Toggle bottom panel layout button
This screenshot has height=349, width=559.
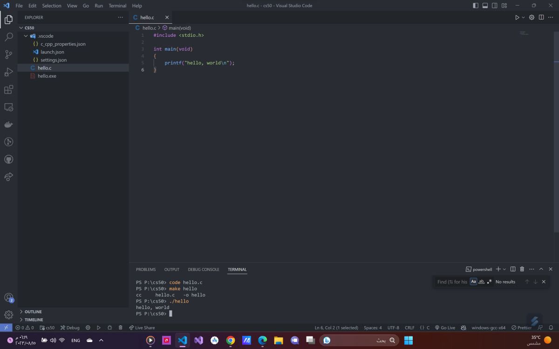(x=485, y=6)
